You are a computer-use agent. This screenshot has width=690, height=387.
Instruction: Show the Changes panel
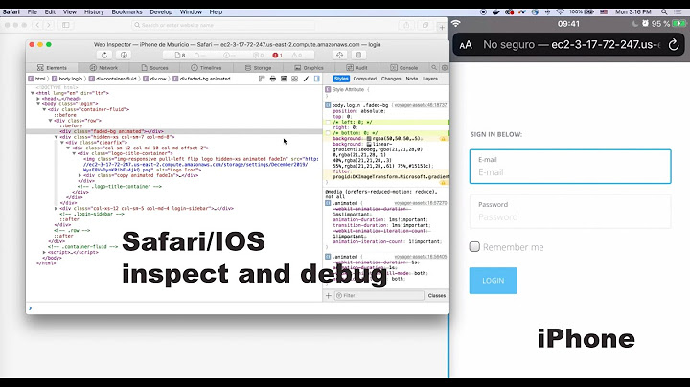coord(391,79)
